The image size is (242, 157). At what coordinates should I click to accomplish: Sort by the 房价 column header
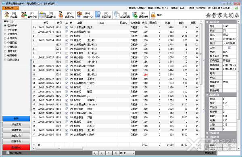[x=145, y=23]
